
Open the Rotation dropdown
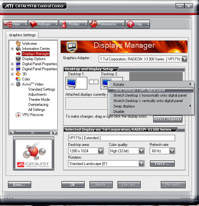point(141,164)
